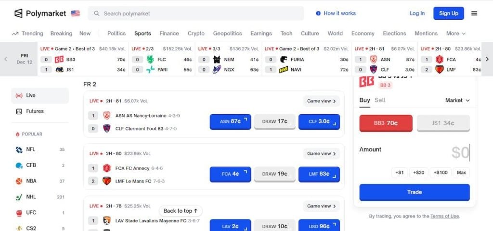Screen dimensions: 493x231
Task: Click the CFB helmet icon
Action: 19,165
